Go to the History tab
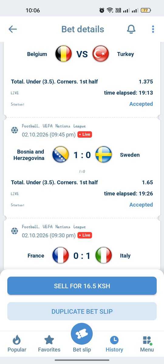This screenshot has height=364, width=164. click(x=114, y=344)
